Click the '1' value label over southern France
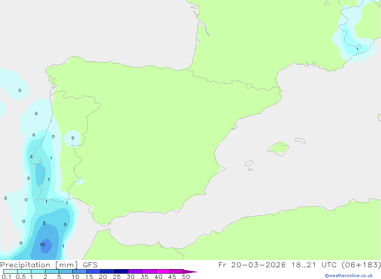The image size is (381, 279). click(x=357, y=49)
